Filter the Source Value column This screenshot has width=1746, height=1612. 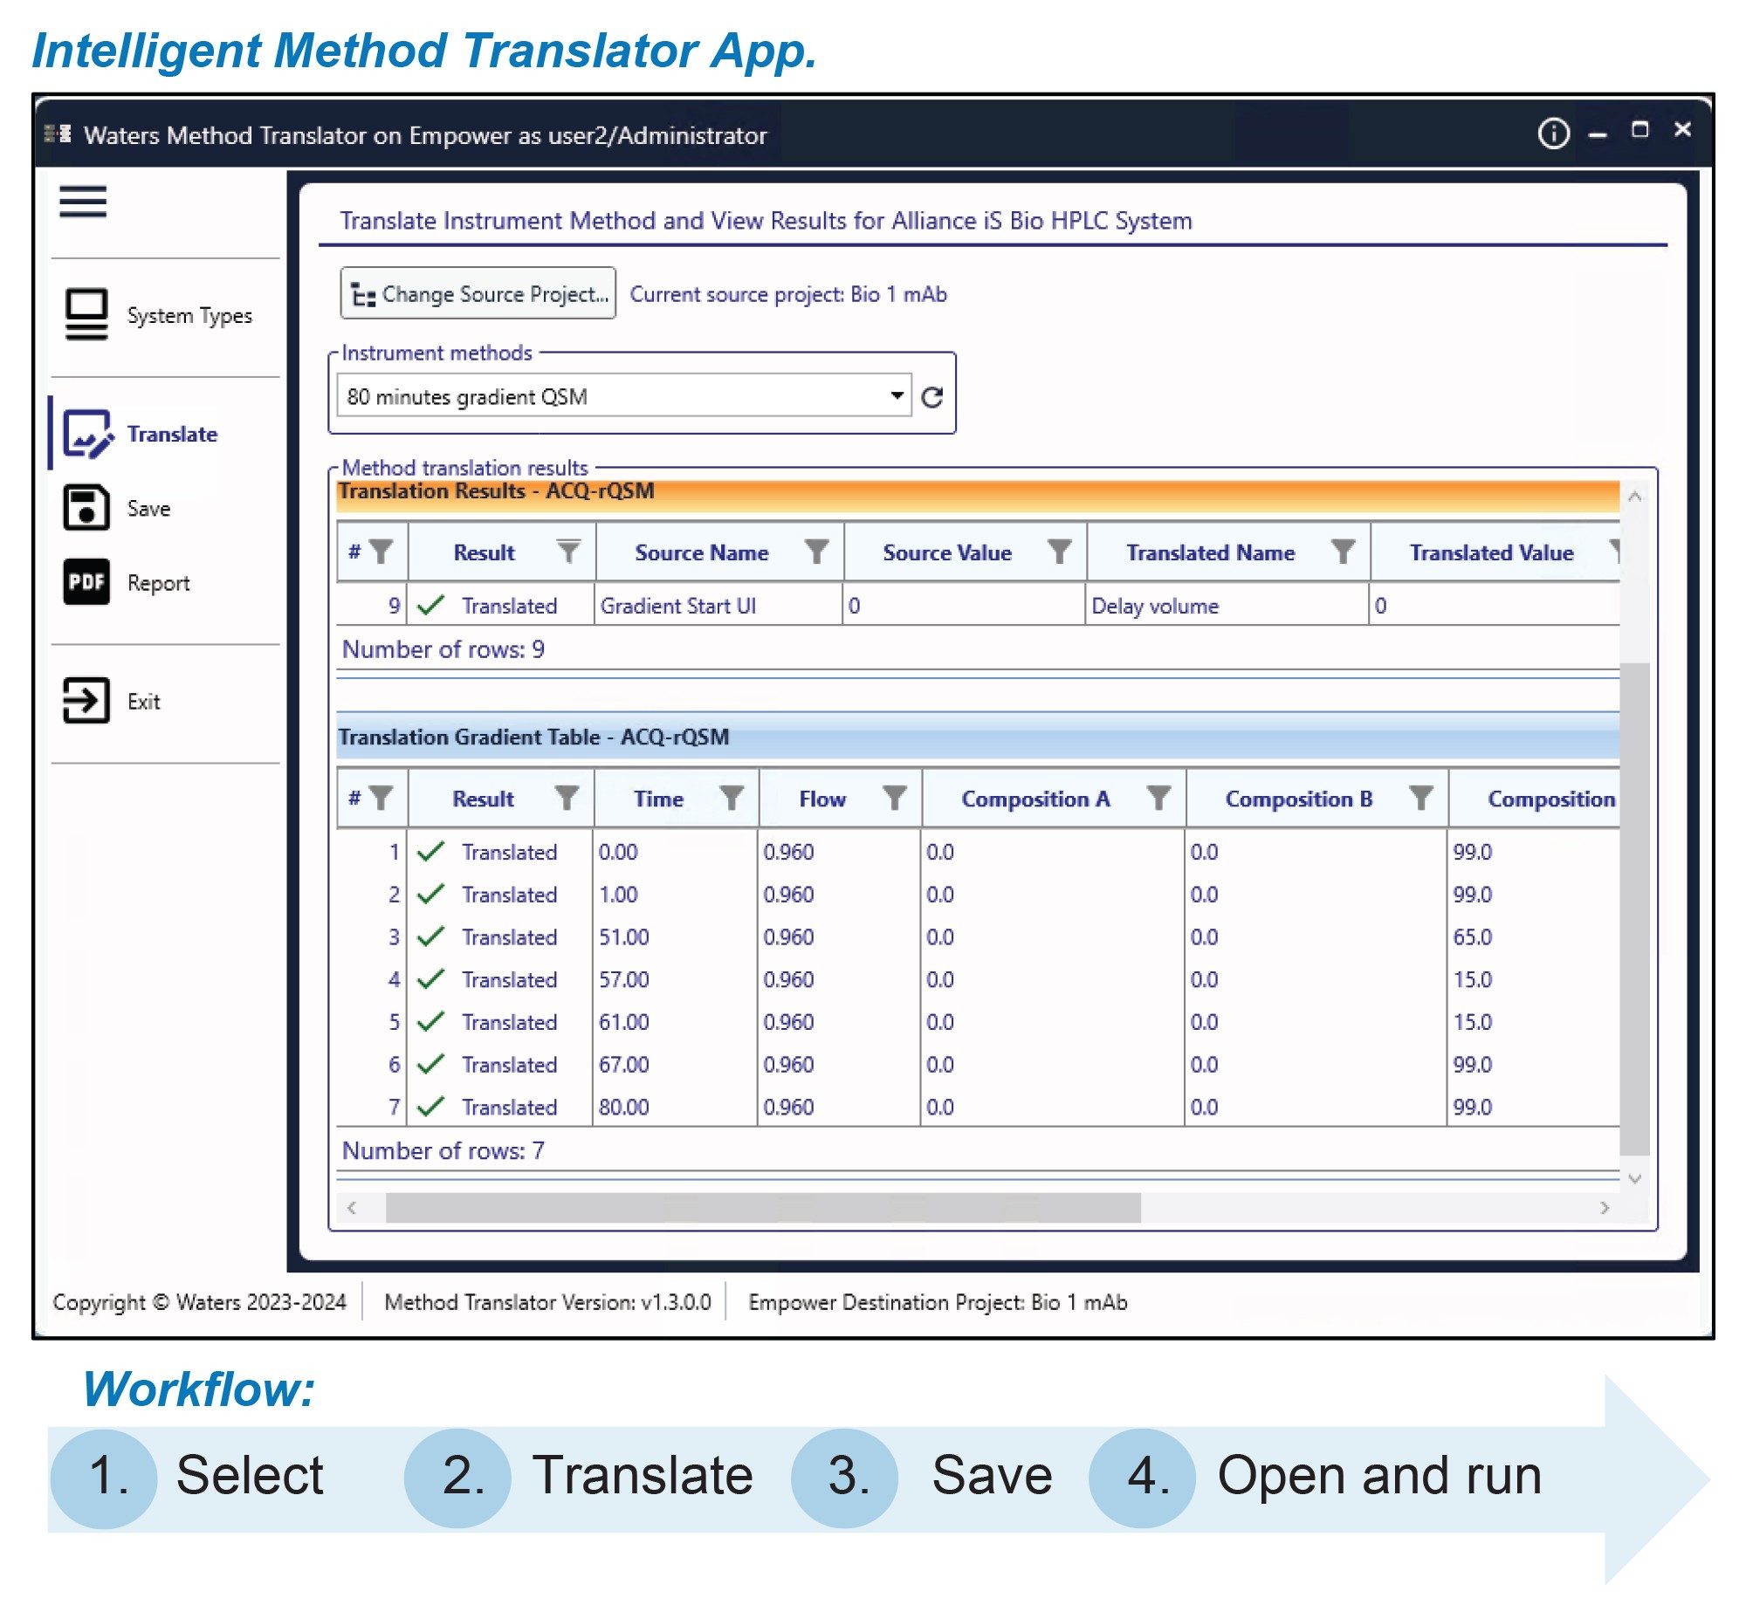click(x=1059, y=552)
